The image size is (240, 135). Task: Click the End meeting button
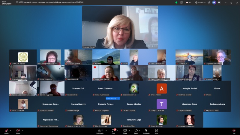coord(234,131)
